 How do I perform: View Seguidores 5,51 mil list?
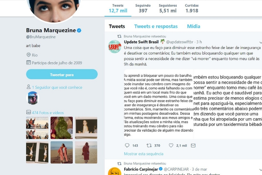click(168, 8)
